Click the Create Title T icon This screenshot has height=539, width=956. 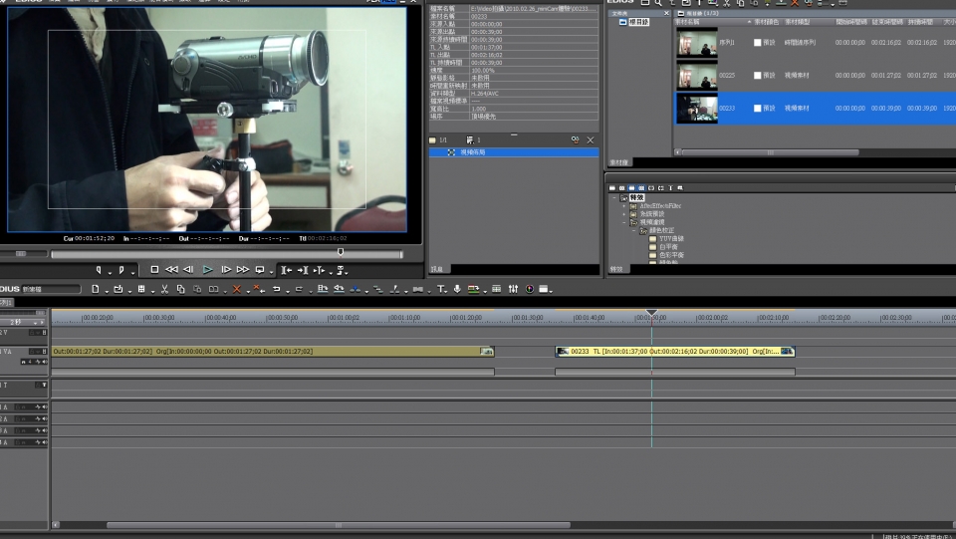pos(440,289)
